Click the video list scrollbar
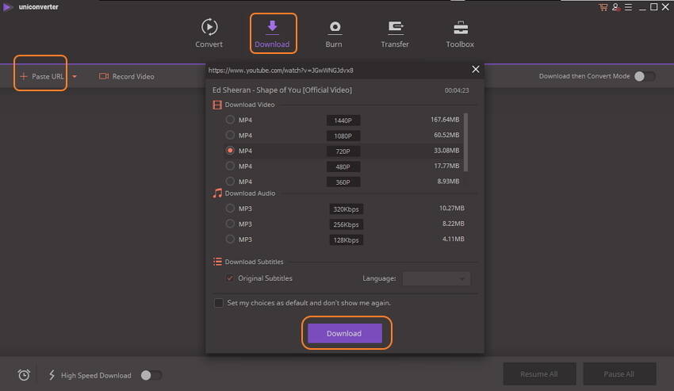 pyautogui.click(x=465, y=142)
